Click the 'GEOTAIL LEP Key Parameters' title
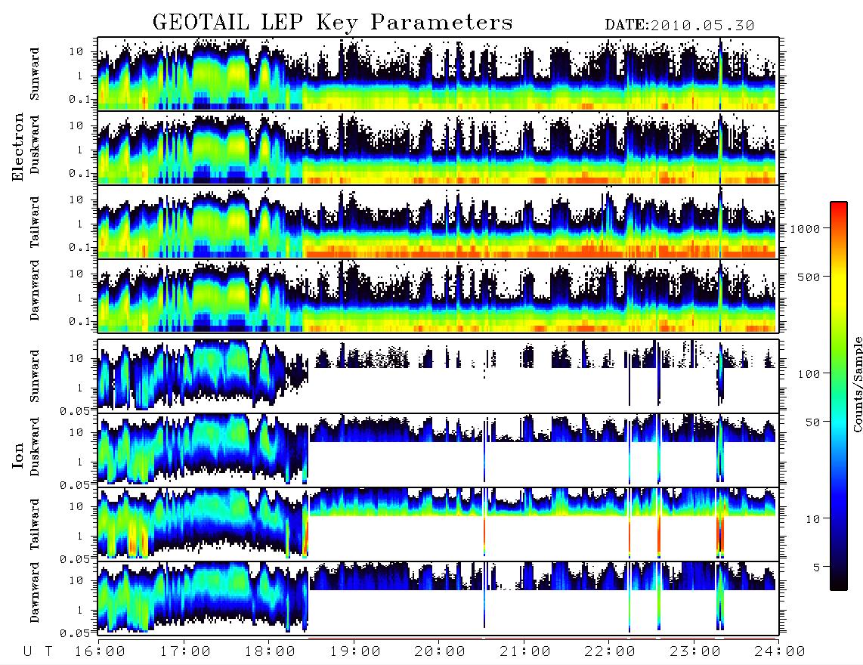The height and width of the screenshot is (665, 863). 333,23
